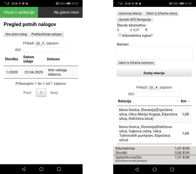Tap Android home icon on left phone
Viewport: 196px width, 174px height.
tap(41, 169)
